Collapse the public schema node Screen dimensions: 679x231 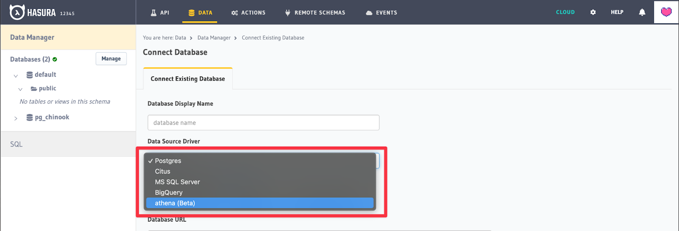point(20,89)
